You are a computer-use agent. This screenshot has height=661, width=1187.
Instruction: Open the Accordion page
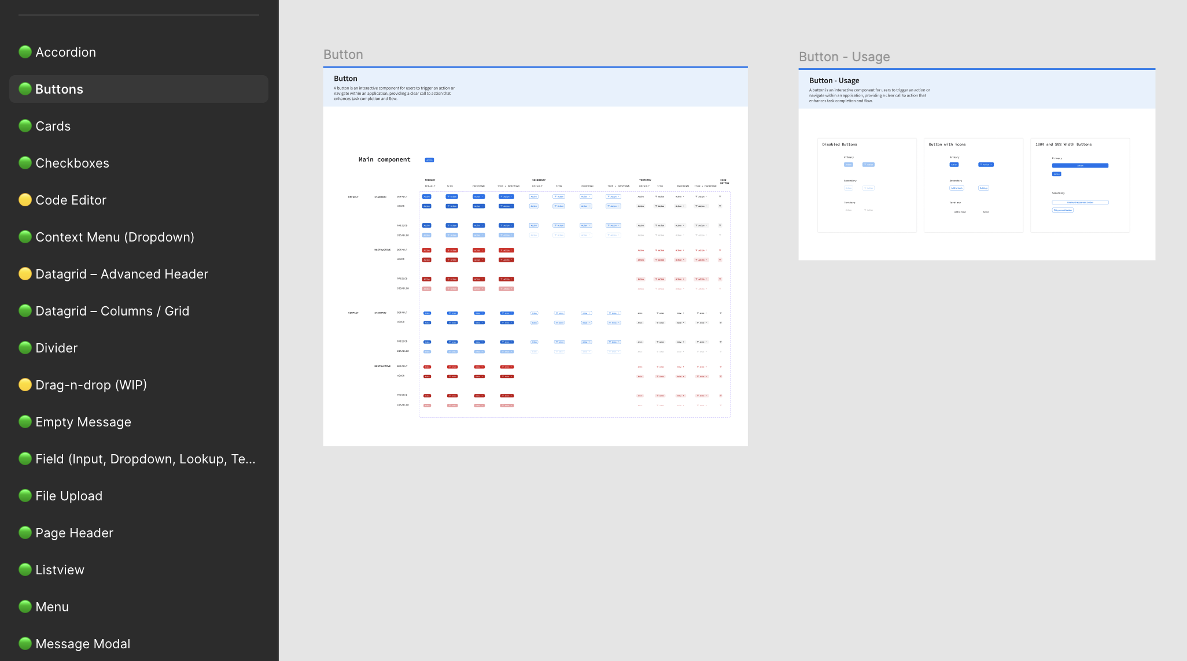(x=139, y=52)
